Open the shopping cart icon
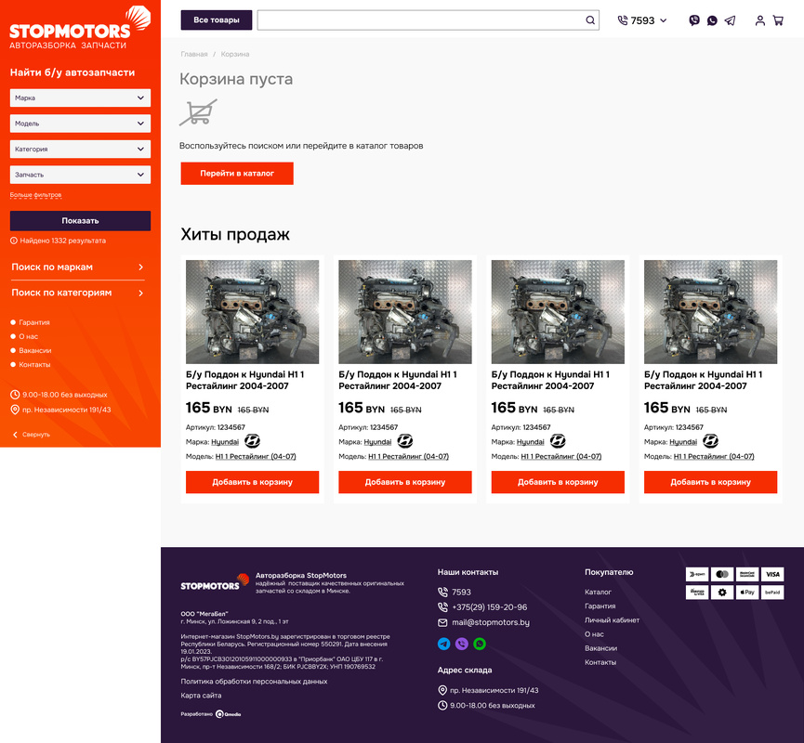804x743 pixels. pyautogui.click(x=778, y=20)
